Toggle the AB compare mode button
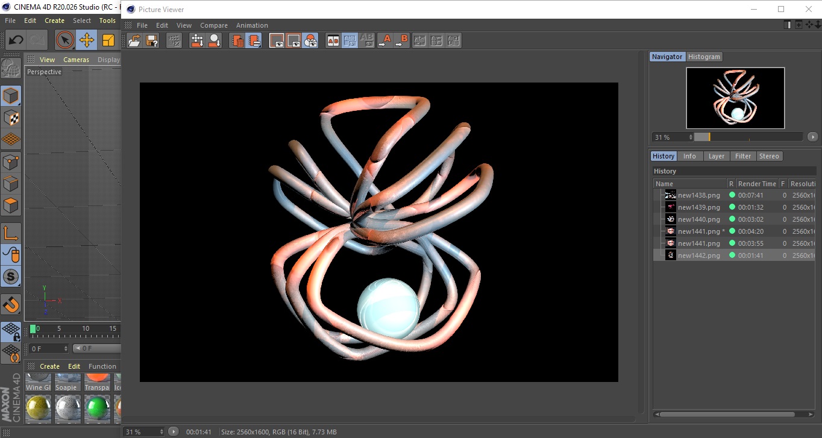Viewport: 822px width, 438px height. click(x=333, y=40)
